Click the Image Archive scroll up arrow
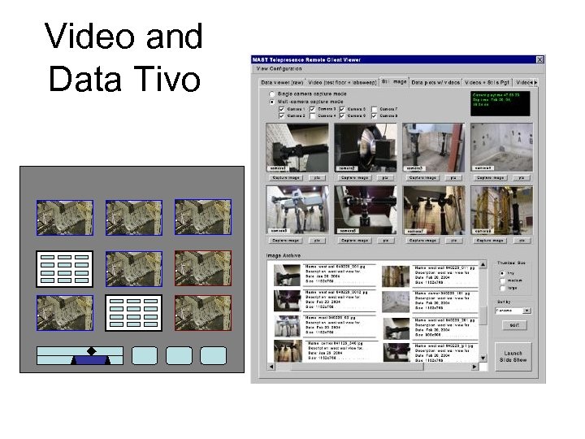This screenshot has height=439, width=585. click(x=483, y=264)
